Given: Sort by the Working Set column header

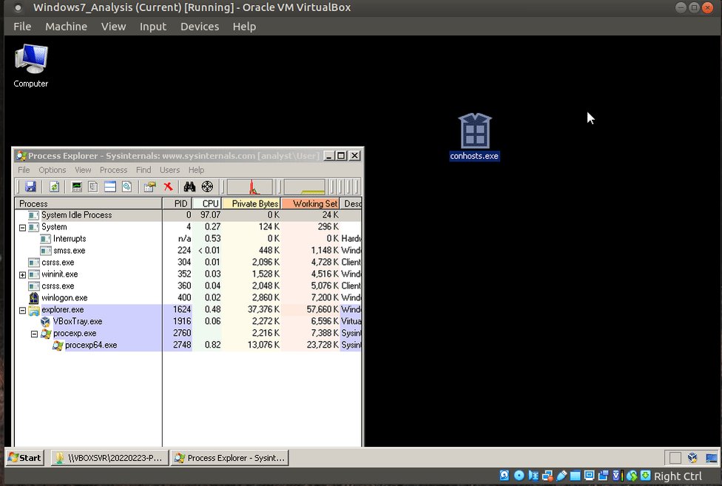Looking at the screenshot, I should (311, 203).
